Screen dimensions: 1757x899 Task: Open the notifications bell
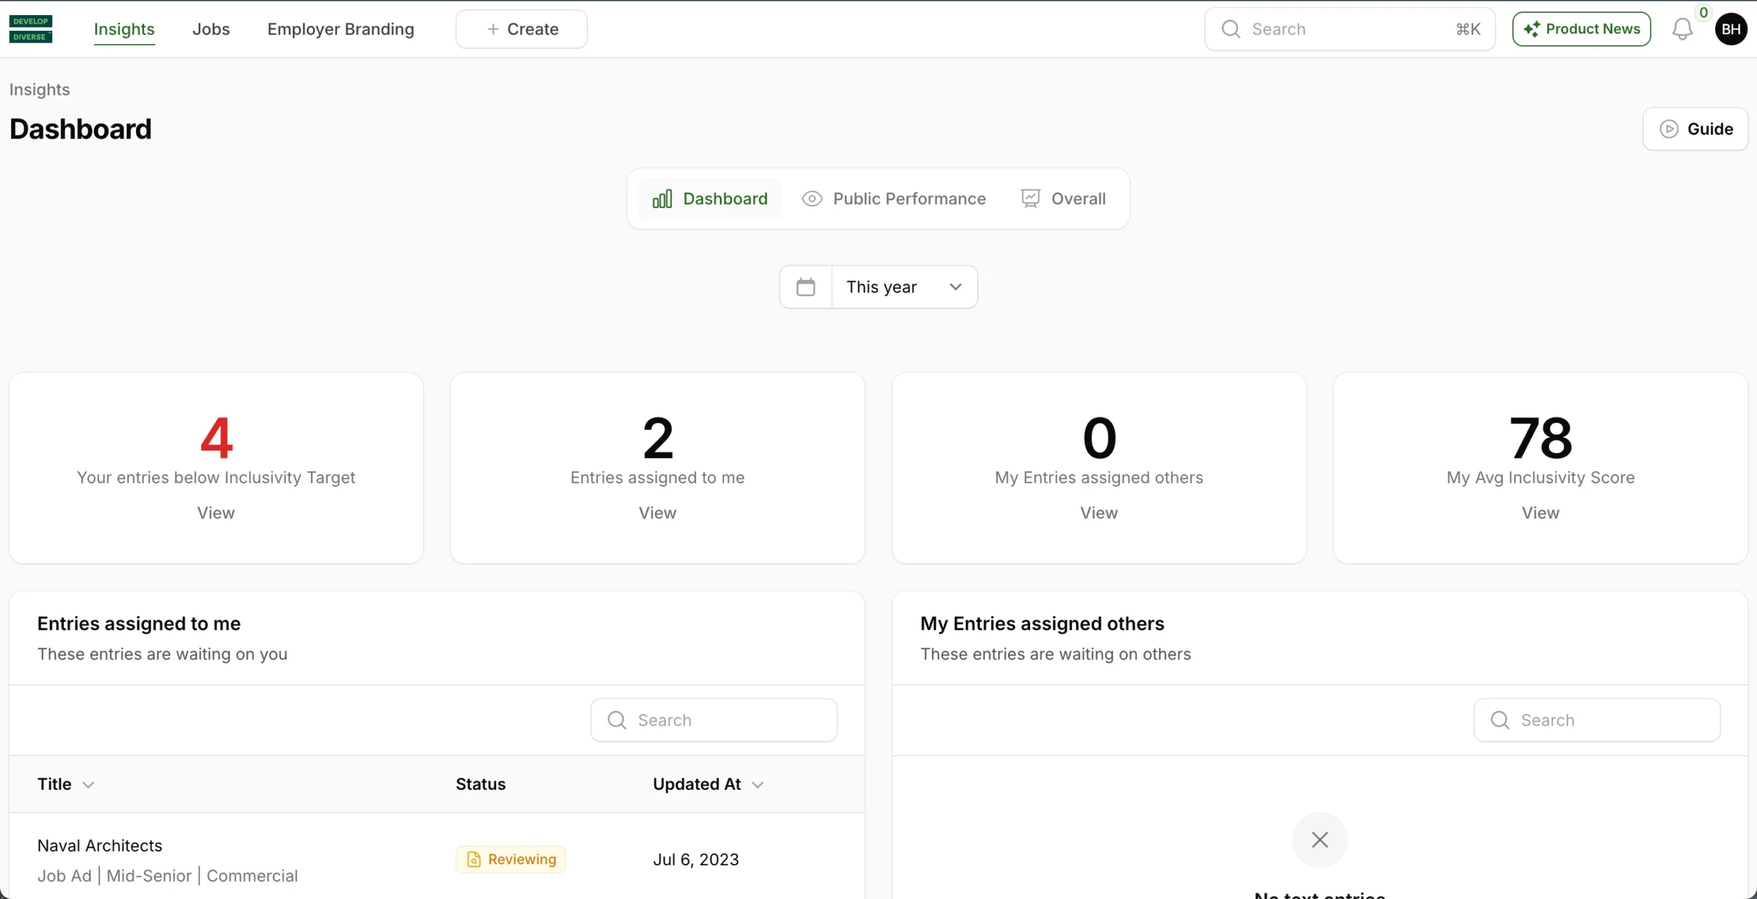click(1682, 29)
